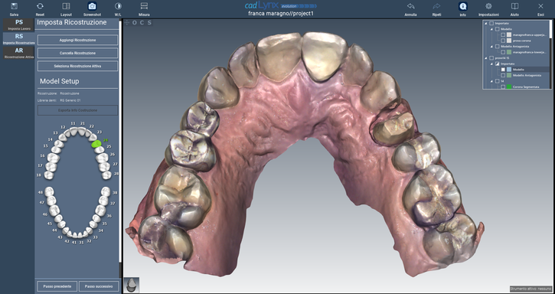The height and width of the screenshot is (294, 555).
Task: Collapse the top Importato tree node
Action: (485, 24)
